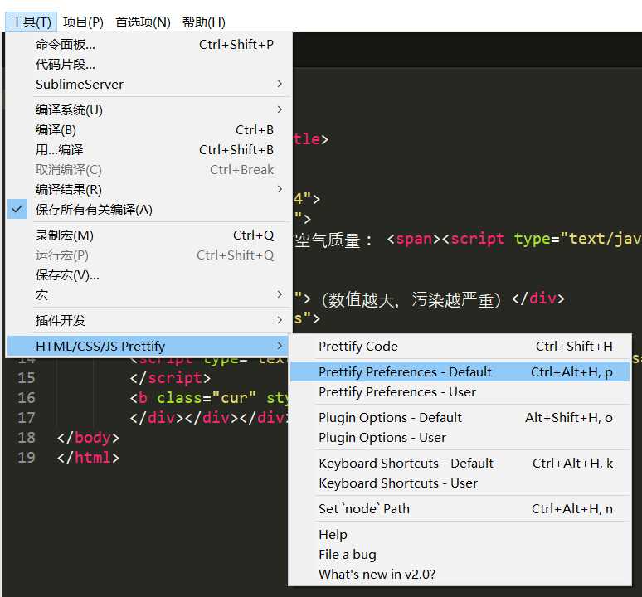Select 命令面板... menu entry
The image size is (642, 597).
pyautogui.click(x=148, y=44)
